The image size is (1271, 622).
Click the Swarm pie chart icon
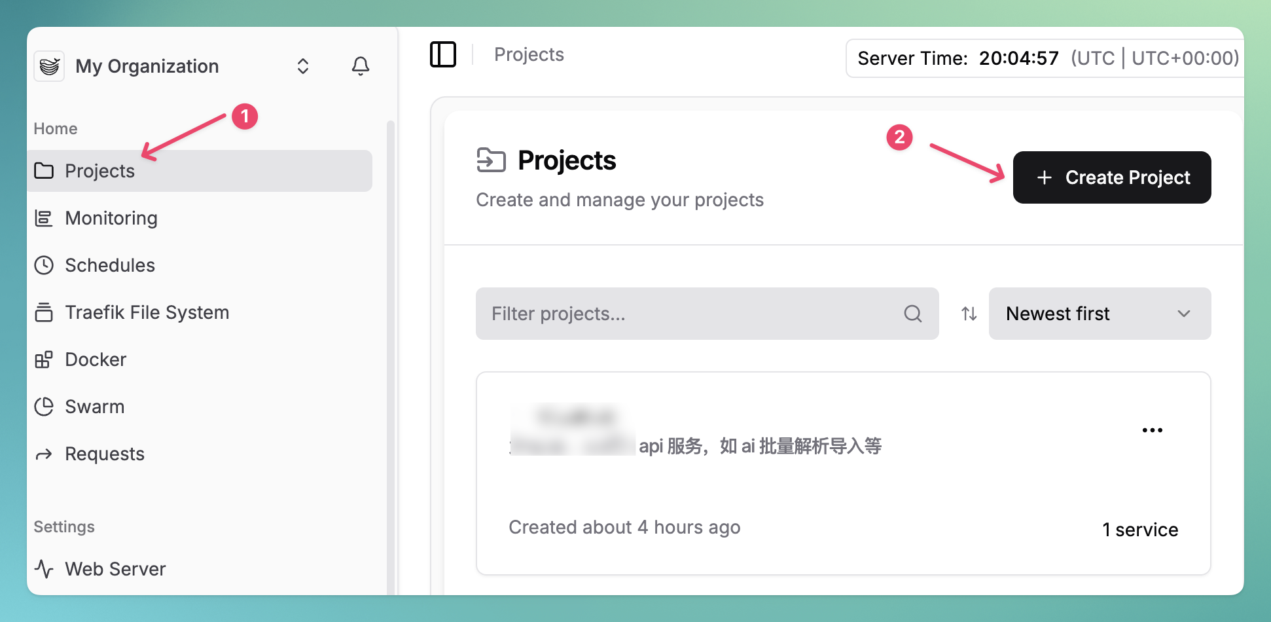pos(44,407)
